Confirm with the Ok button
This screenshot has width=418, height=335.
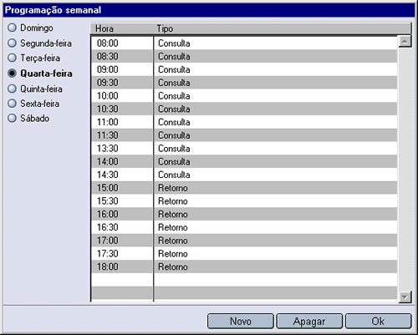pyautogui.click(x=378, y=321)
